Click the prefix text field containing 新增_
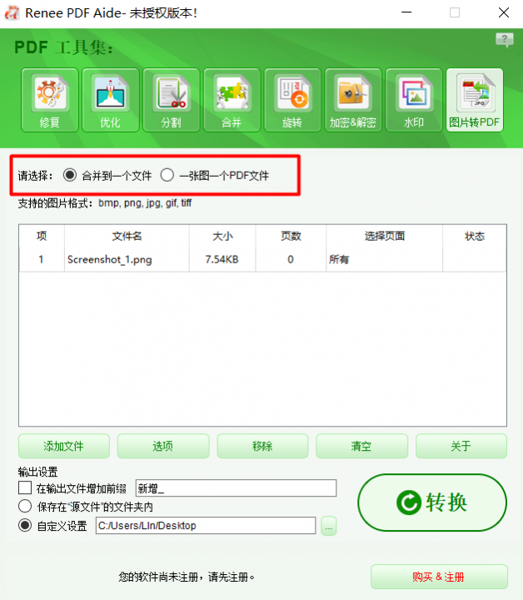Screen dimensions: 523x600 (x=236, y=487)
